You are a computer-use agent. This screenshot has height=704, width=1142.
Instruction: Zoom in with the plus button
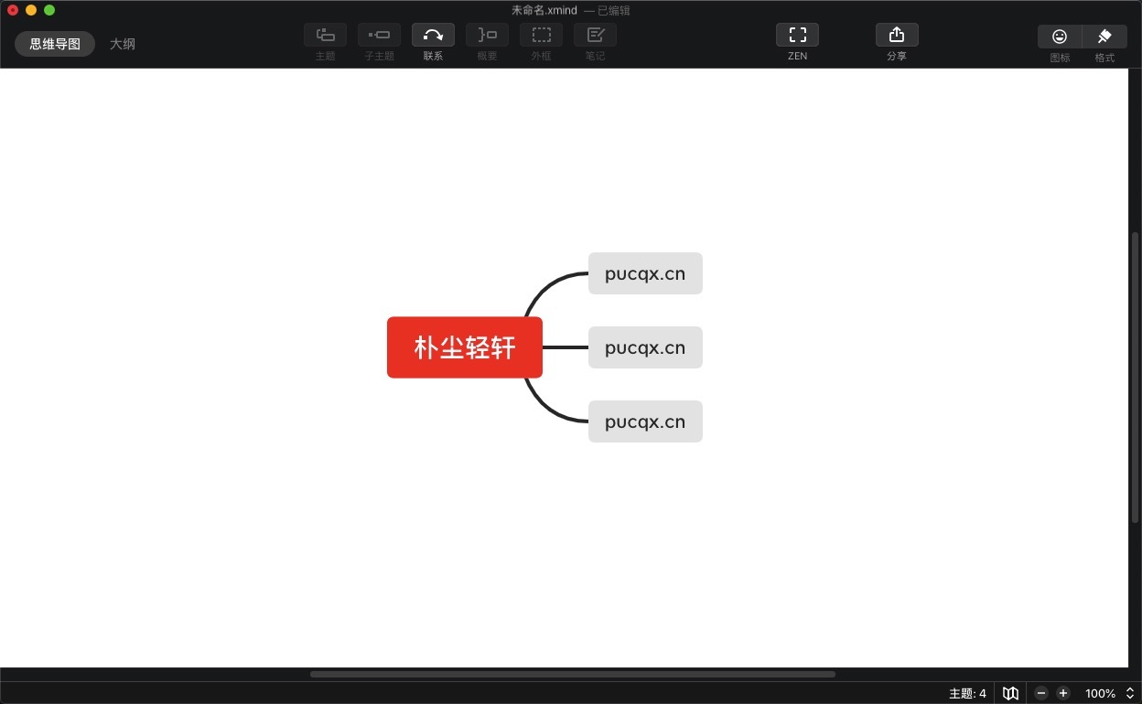(x=1062, y=693)
